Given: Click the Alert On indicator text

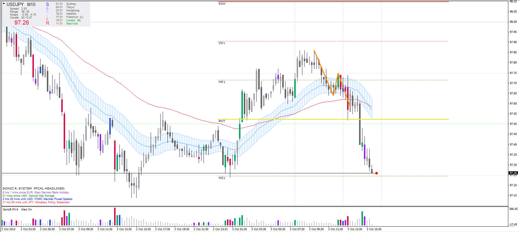Looking at the screenshot, I should [x=26, y=210].
